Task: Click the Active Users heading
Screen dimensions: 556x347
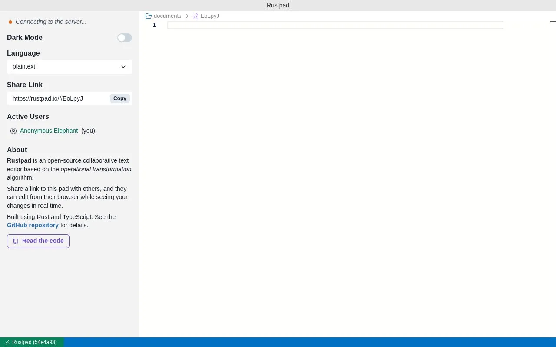Action: tap(28, 116)
